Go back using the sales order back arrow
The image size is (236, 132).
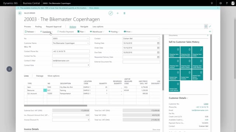tap(20, 13)
